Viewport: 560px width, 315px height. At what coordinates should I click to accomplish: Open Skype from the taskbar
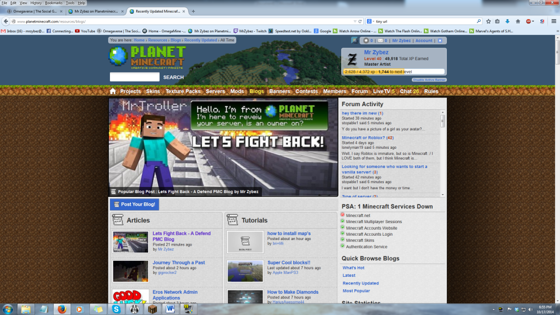pos(116,309)
